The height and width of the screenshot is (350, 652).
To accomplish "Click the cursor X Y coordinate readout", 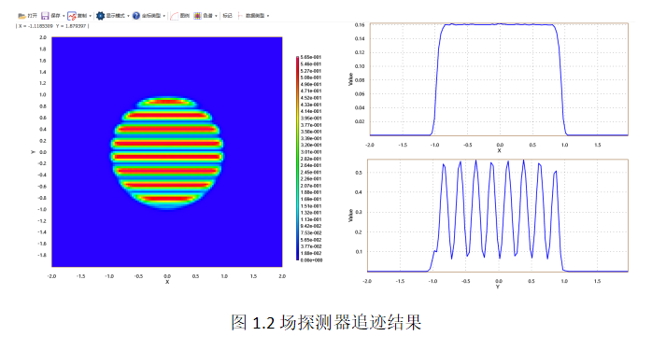I will pyautogui.click(x=52, y=26).
